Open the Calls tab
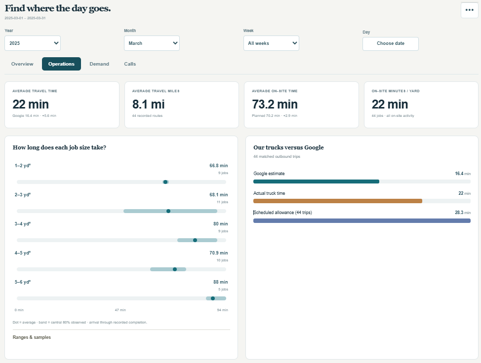481x363 pixels. pyautogui.click(x=130, y=64)
